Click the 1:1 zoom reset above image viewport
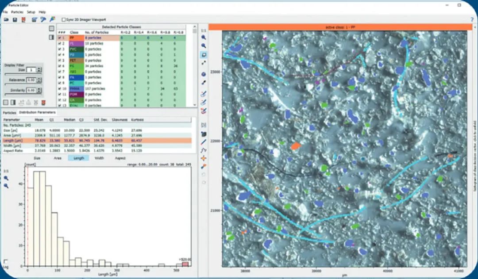 pos(204,31)
